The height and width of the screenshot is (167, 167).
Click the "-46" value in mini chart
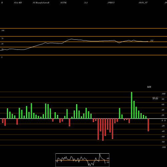click(108, 158)
